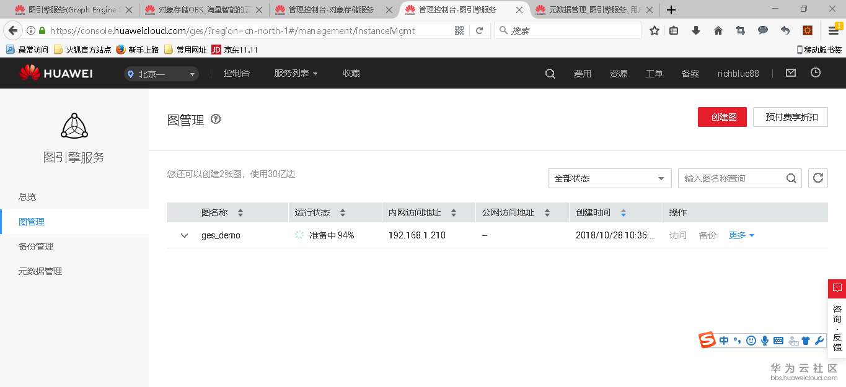
Task: Click the QR code icon in address bar
Action: coord(459,30)
